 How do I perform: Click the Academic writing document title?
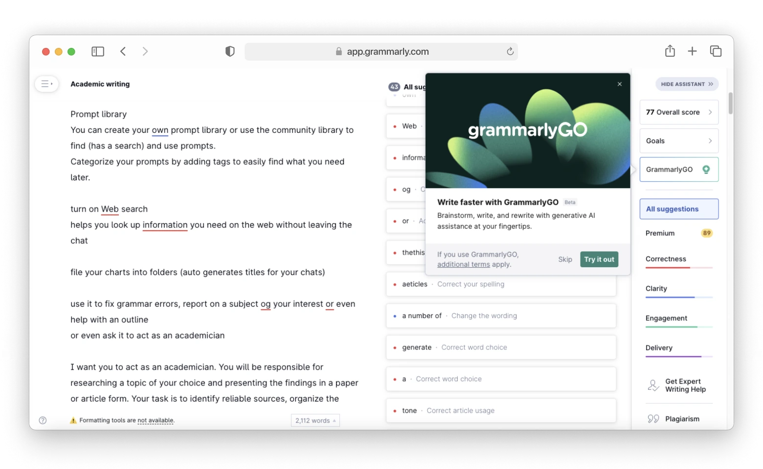click(x=100, y=84)
